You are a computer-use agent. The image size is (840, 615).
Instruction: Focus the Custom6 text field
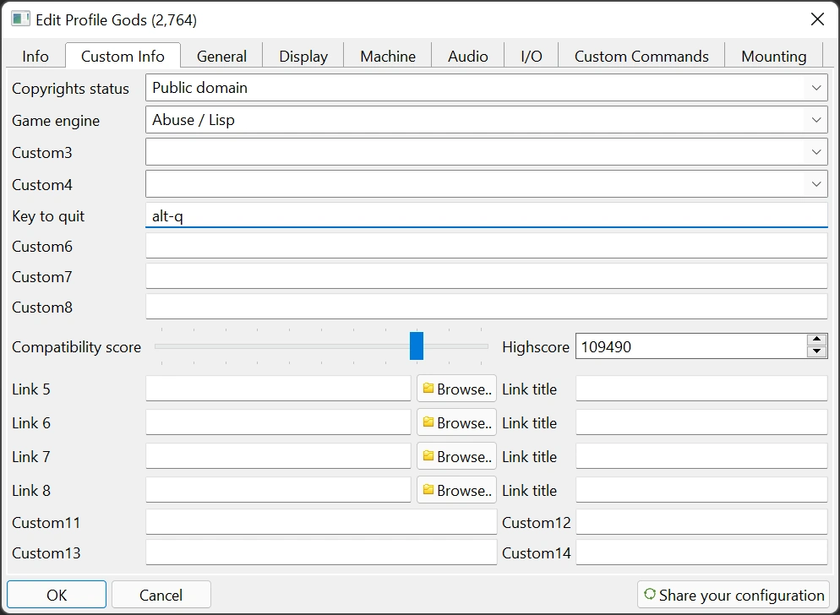(486, 247)
